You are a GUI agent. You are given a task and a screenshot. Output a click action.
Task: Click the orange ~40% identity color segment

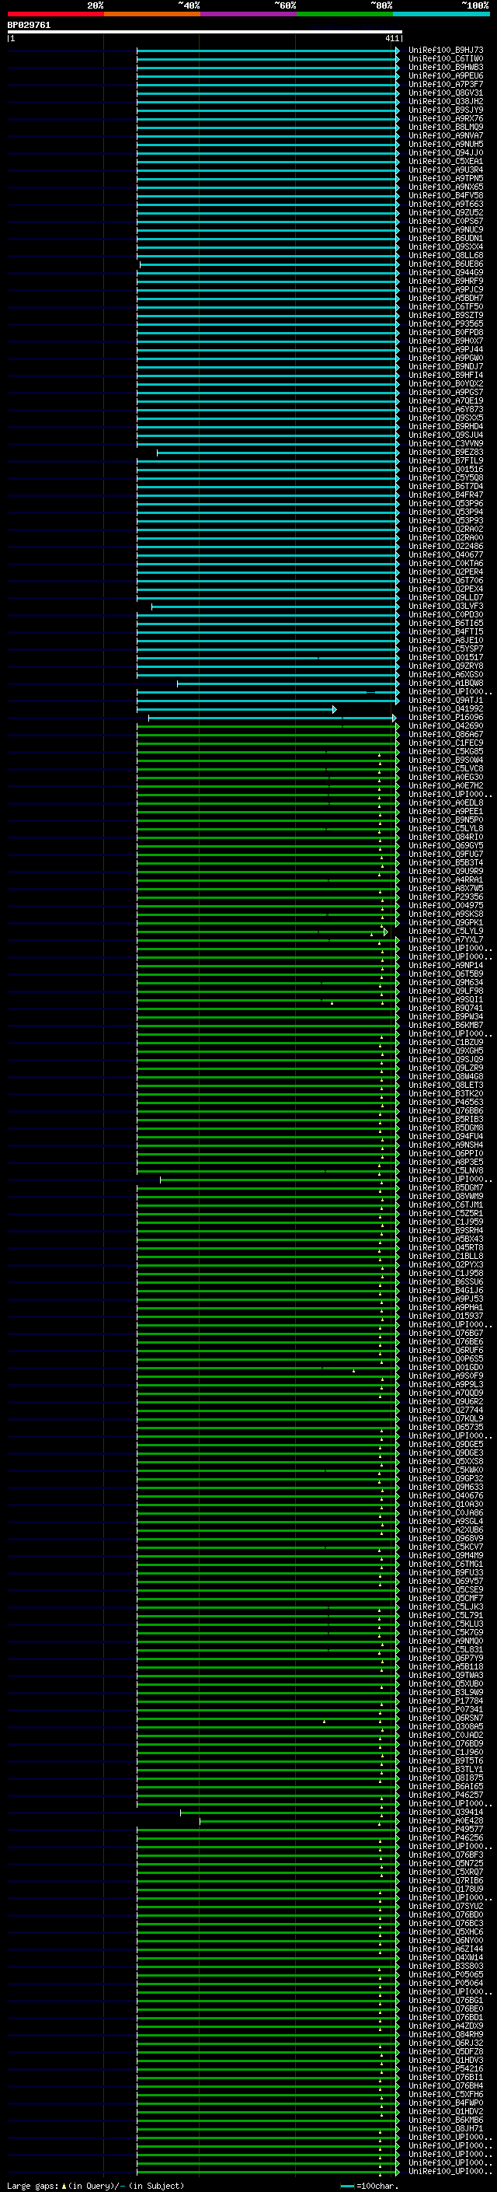152,14
